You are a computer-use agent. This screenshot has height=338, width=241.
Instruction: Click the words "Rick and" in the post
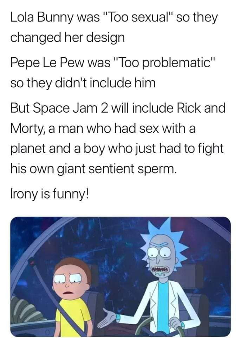pos(201,108)
